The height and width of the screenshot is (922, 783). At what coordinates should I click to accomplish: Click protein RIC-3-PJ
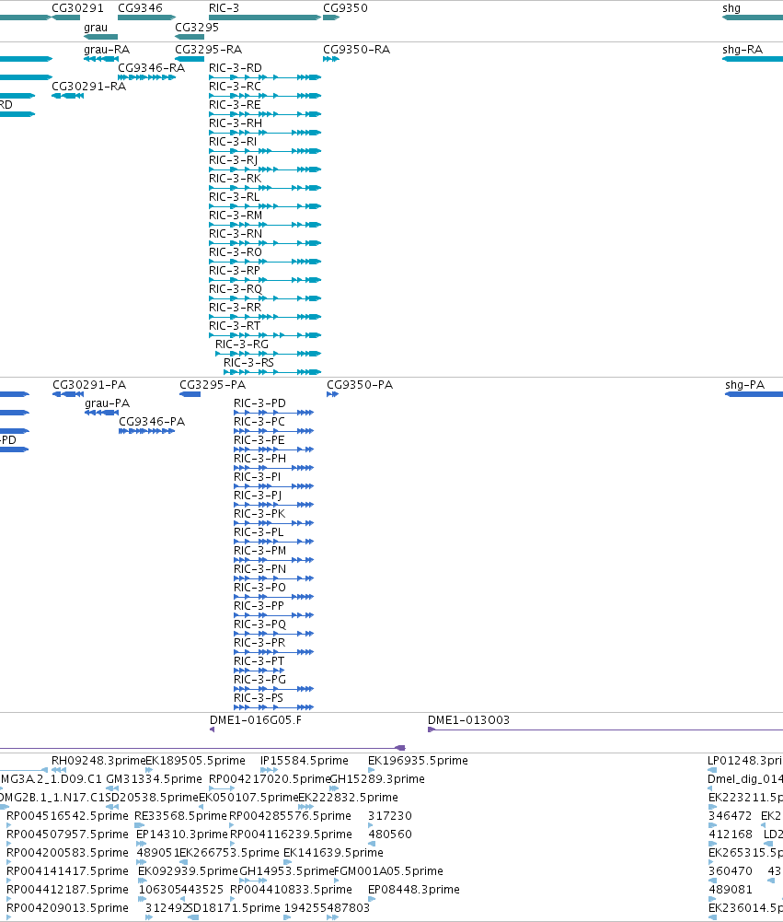[273, 505]
